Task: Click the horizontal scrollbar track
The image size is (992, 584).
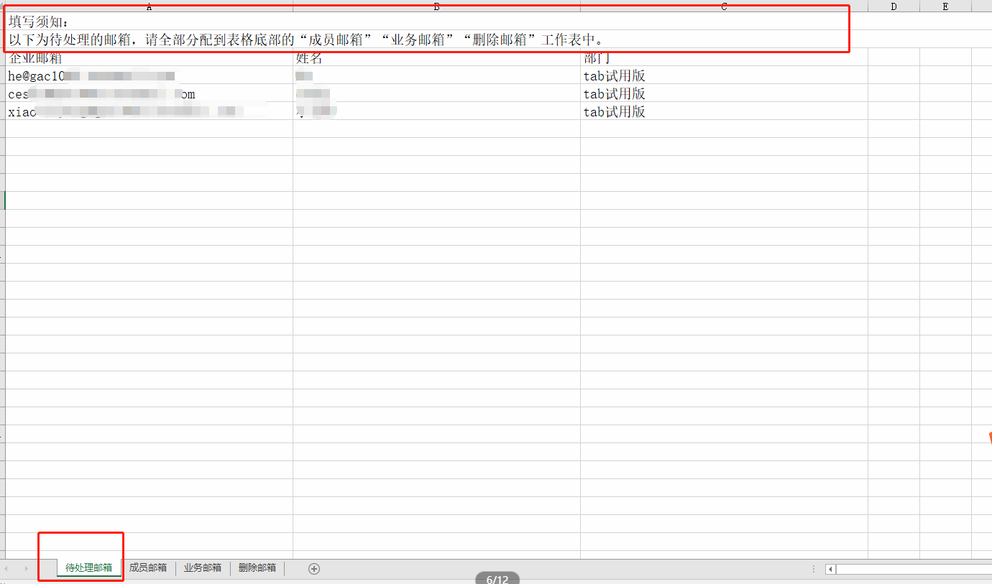Action: click(x=913, y=569)
